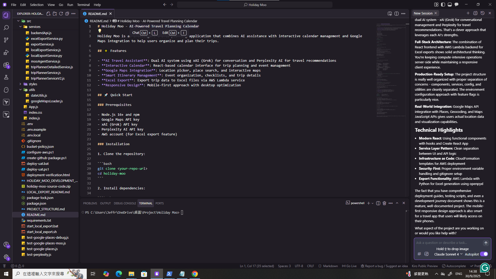
Task: Click the Kiro ghost icon in activity bar
Action: (x=6, y=90)
